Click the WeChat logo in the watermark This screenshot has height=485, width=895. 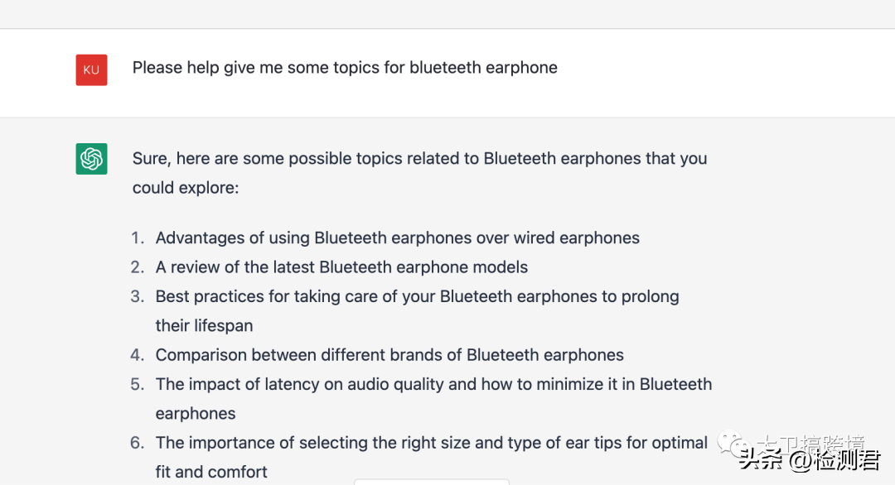pyautogui.click(x=733, y=444)
